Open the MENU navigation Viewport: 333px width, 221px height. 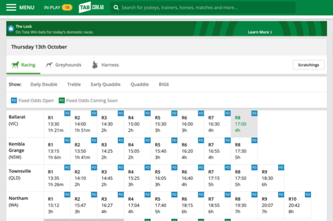20,7
